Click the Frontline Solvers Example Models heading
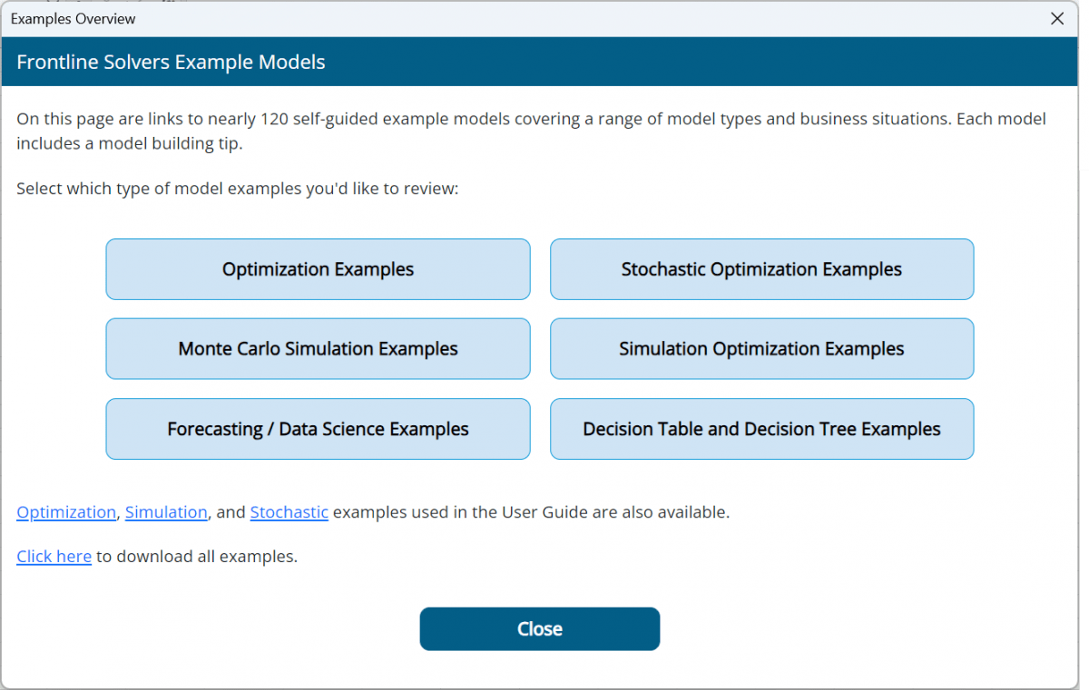The image size is (1089, 690). [171, 63]
